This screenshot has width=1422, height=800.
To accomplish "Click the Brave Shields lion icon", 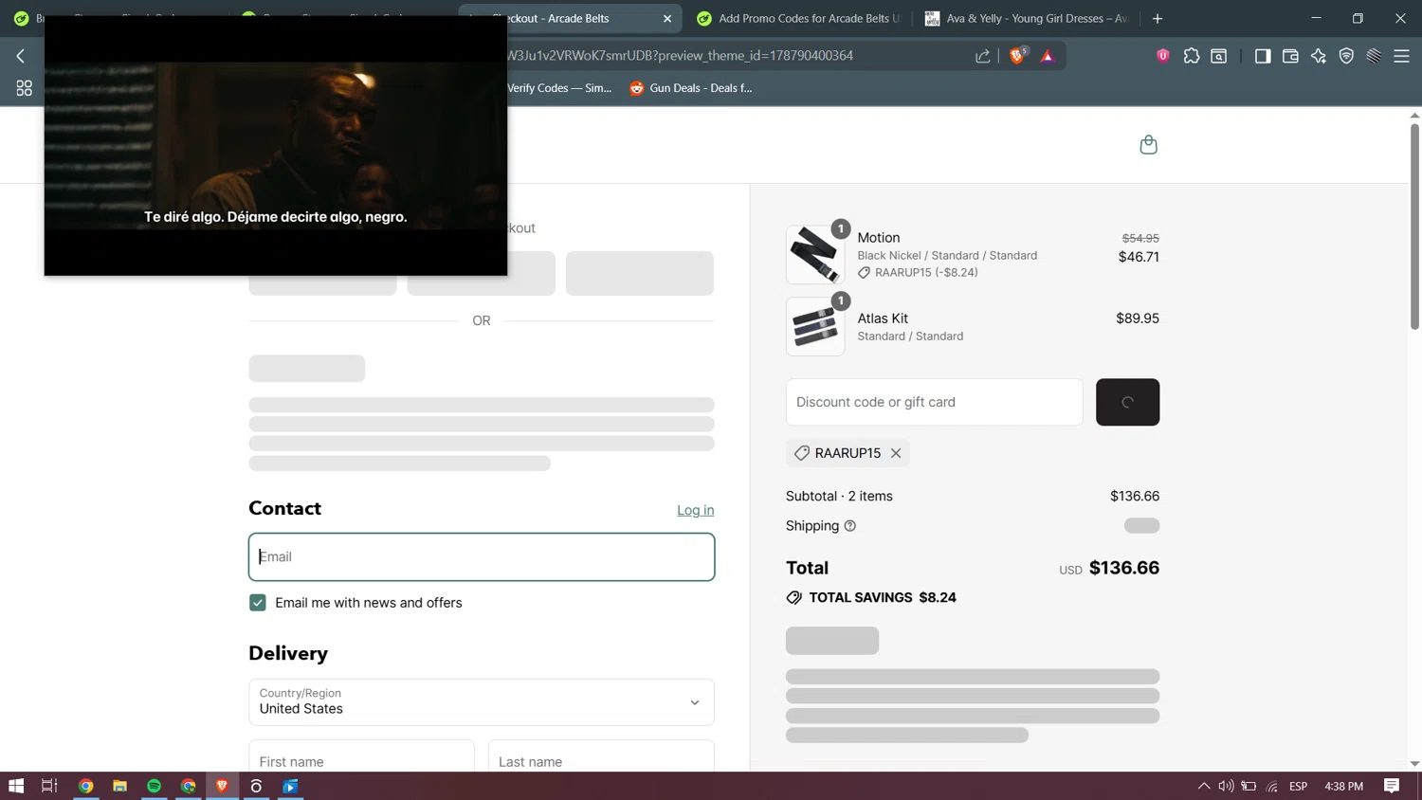I will point(1017,56).
